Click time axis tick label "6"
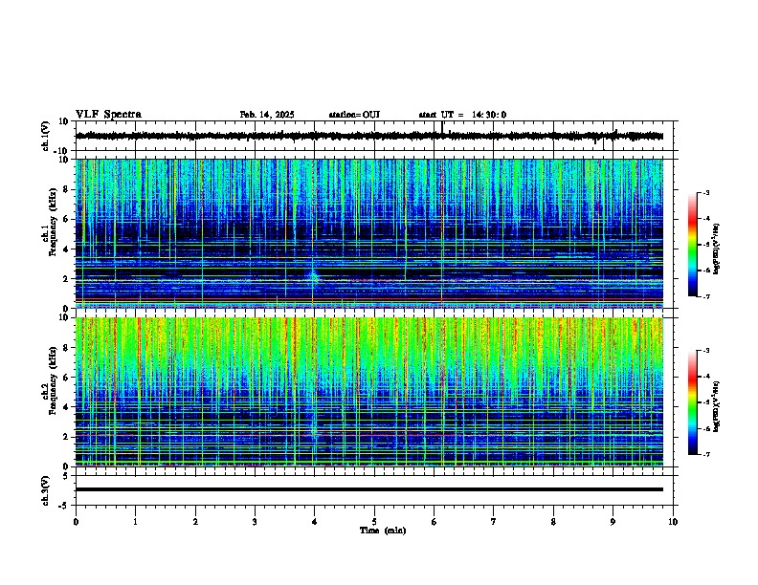This screenshot has width=758, height=585. tap(435, 522)
